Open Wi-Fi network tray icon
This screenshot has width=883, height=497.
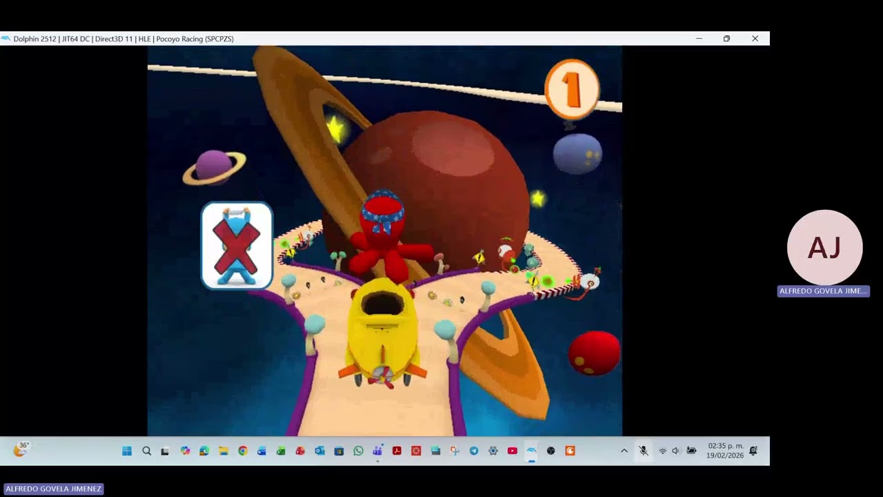pos(662,451)
